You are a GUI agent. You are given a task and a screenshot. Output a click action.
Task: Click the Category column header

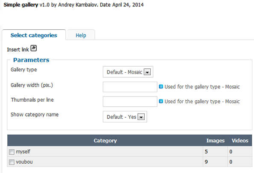(105, 140)
